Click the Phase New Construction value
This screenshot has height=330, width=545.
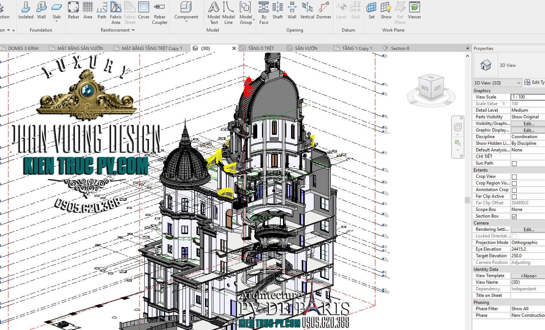coord(528,315)
